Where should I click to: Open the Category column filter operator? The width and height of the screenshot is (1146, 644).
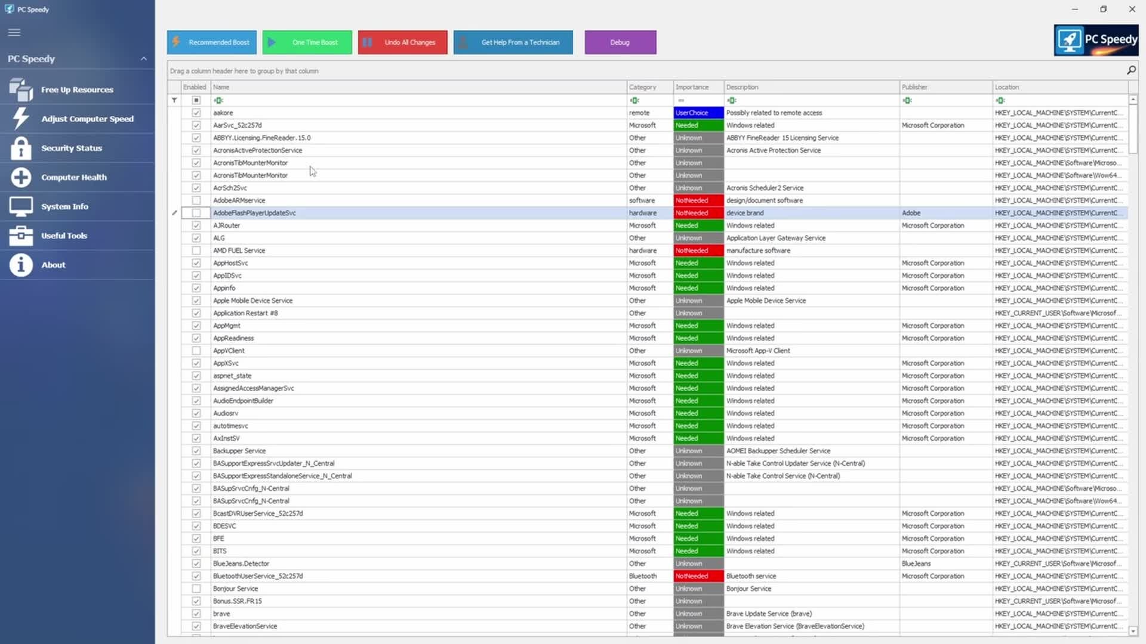[x=634, y=100]
